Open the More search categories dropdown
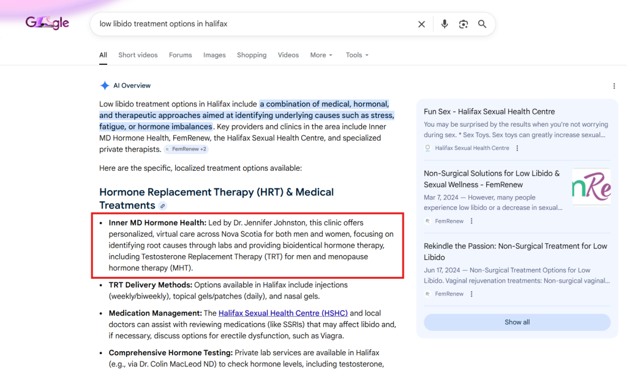This screenshot has height=370, width=627. tap(321, 55)
